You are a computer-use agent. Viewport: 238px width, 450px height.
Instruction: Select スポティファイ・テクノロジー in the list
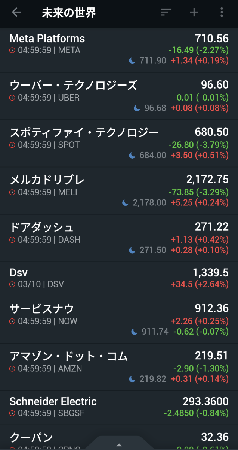pyautogui.click(x=84, y=133)
